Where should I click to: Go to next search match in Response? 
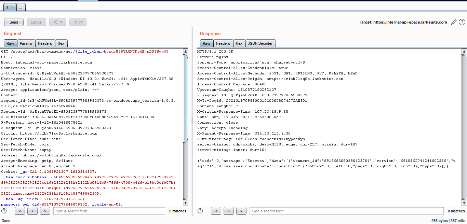click(x=241, y=211)
